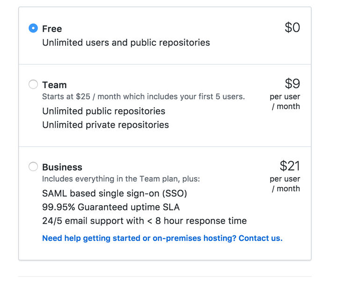The width and height of the screenshot is (337, 284).
Task: Click the $21 price of Business plan
Action: pos(290,166)
